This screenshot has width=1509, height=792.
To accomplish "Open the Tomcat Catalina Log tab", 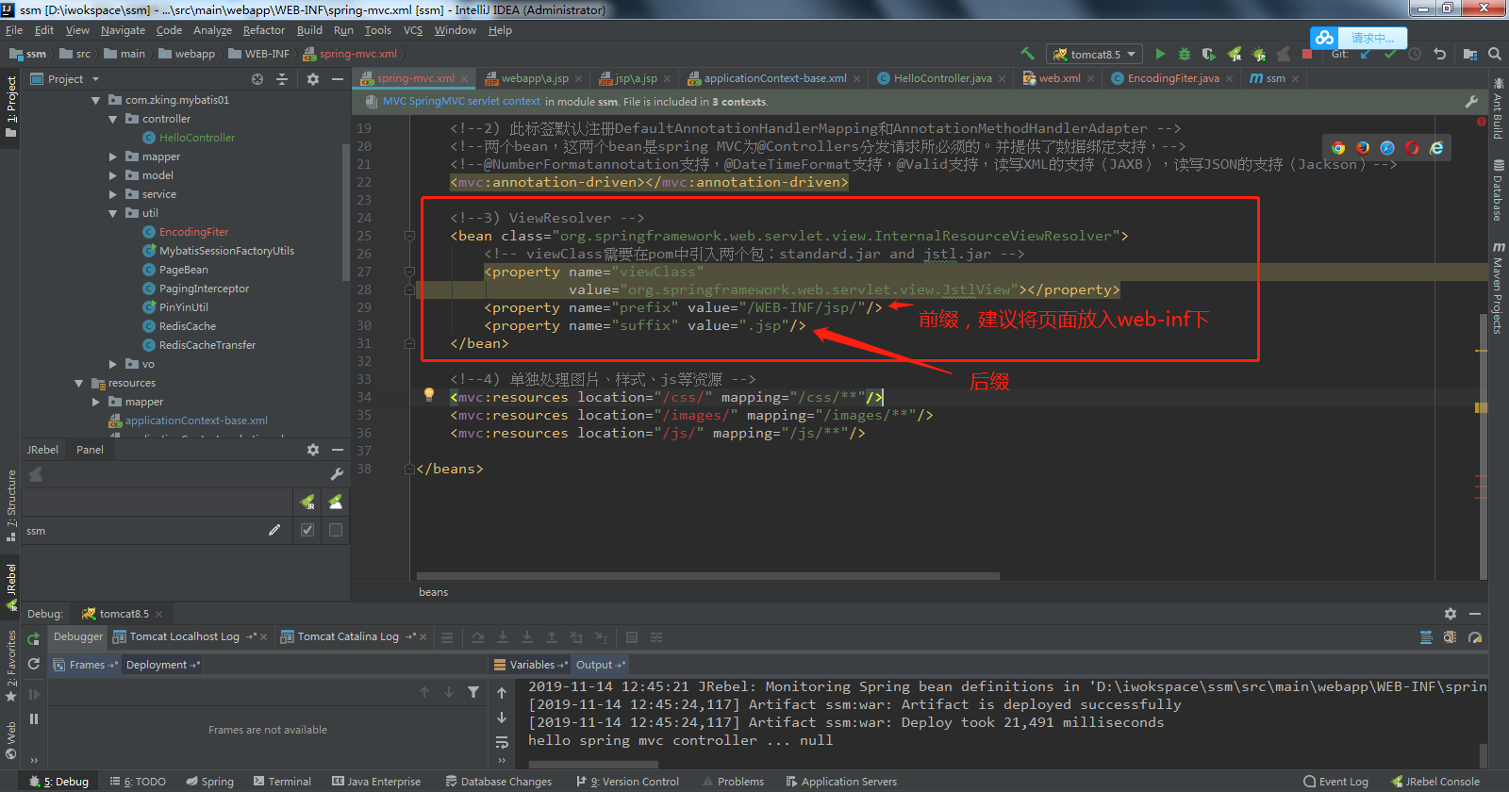I will click(x=348, y=636).
